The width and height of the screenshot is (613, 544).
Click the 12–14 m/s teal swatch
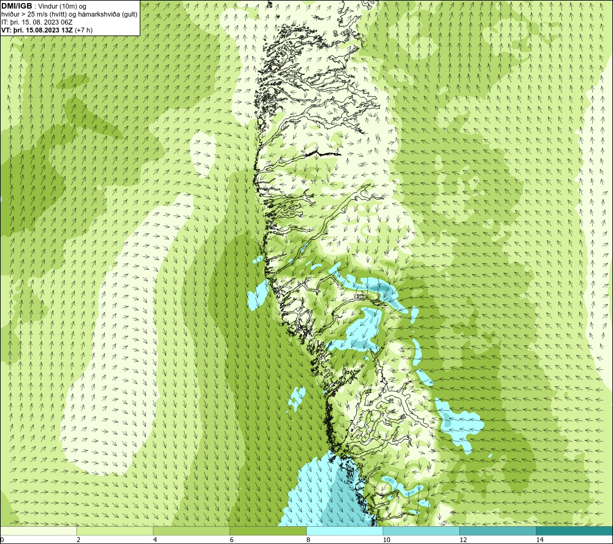point(498,531)
